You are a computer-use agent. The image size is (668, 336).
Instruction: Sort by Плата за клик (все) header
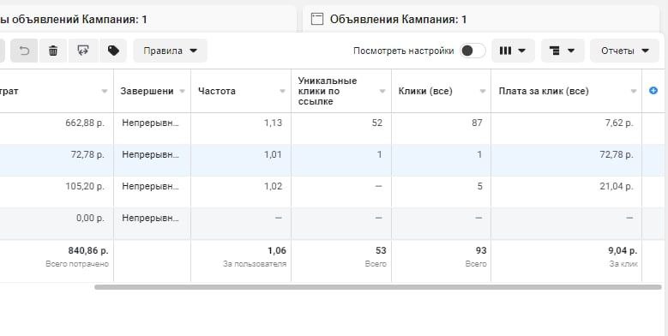(544, 91)
